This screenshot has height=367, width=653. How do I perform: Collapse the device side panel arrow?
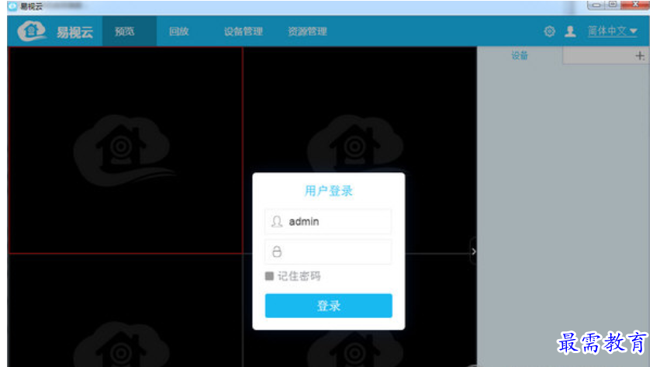(x=474, y=251)
